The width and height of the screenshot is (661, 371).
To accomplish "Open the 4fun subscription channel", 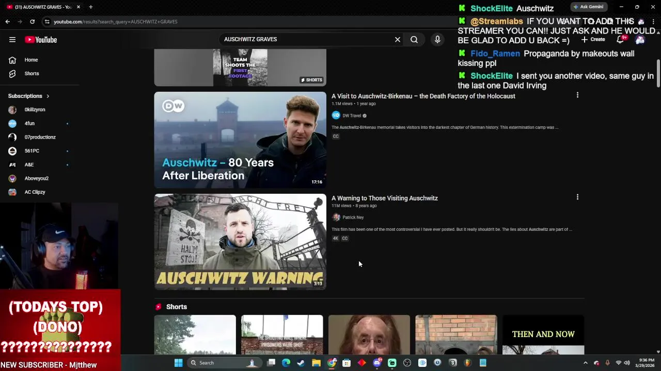I will pyautogui.click(x=30, y=124).
